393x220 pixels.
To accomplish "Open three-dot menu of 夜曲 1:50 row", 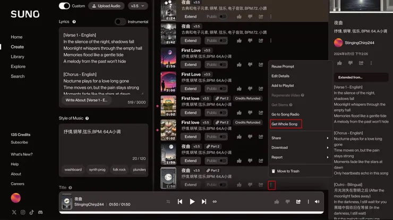I will tap(271, 185).
